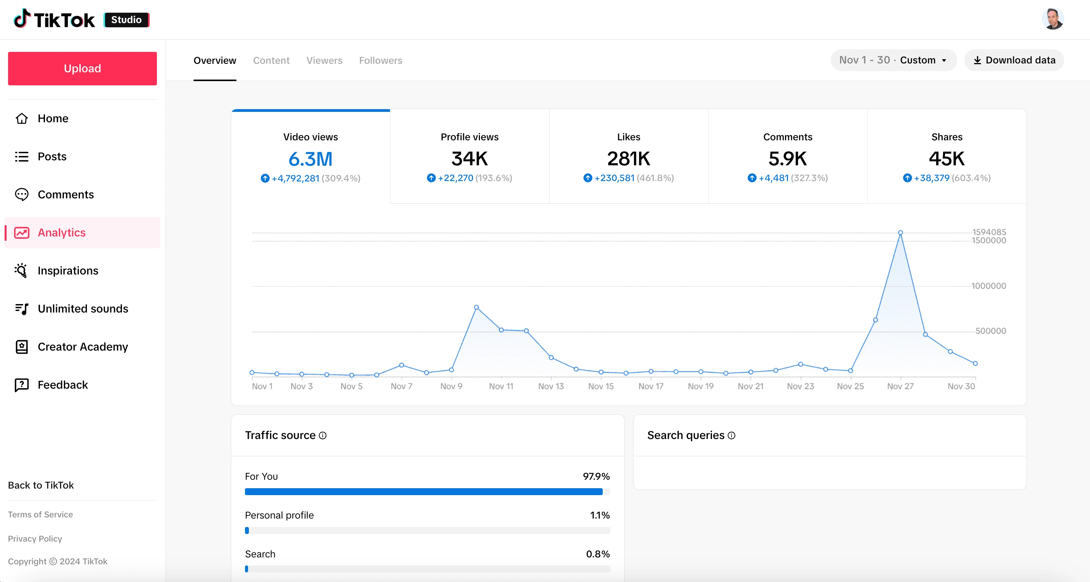The image size is (1090, 582).
Task: Click the 0.8% Search percentage
Action: (598, 554)
